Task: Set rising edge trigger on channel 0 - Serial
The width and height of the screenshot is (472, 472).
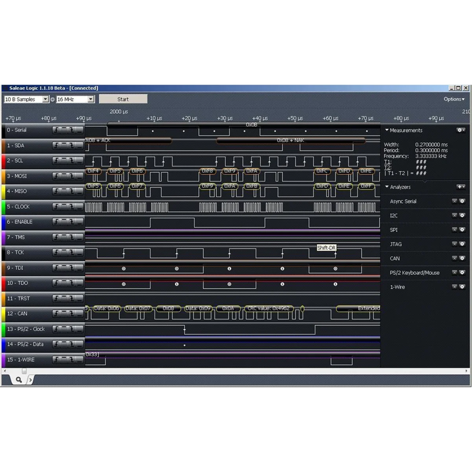Action: coord(57,130)
